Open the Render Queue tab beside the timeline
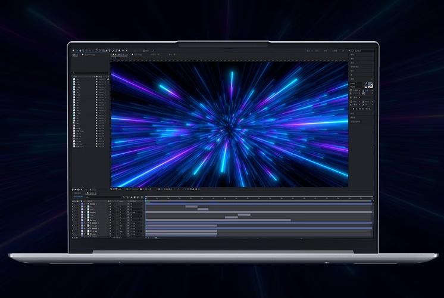 click(x=77, y=193)
